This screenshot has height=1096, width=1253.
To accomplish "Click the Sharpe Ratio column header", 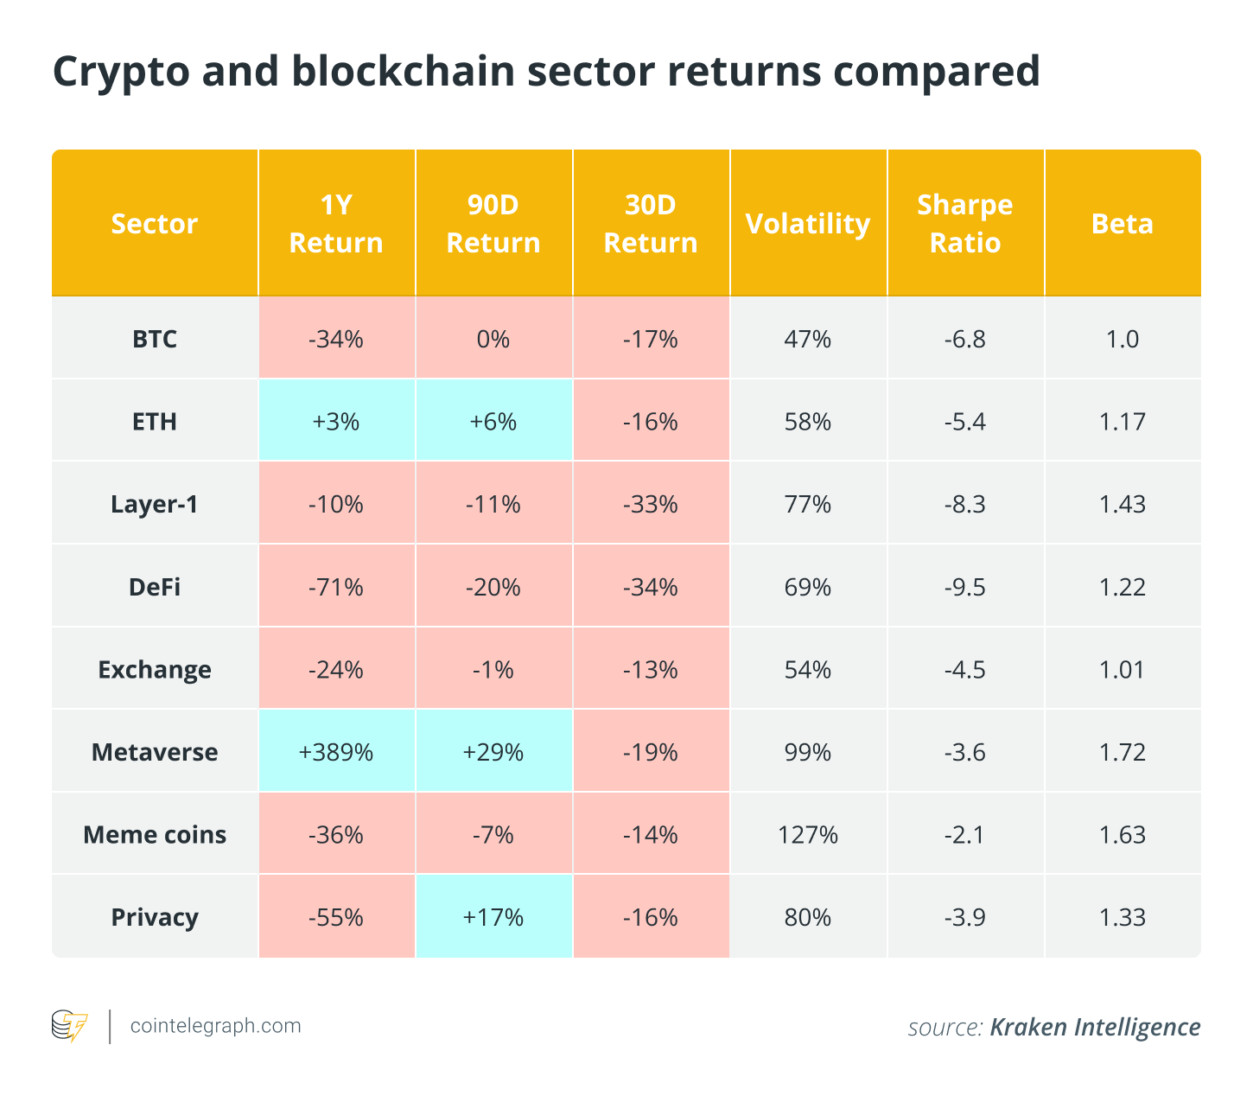I will [x=964, y=224].
